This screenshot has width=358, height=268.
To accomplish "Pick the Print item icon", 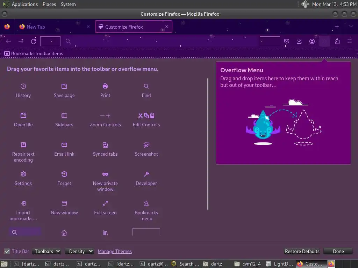I will pyautogui.click(x=105, y=86).
